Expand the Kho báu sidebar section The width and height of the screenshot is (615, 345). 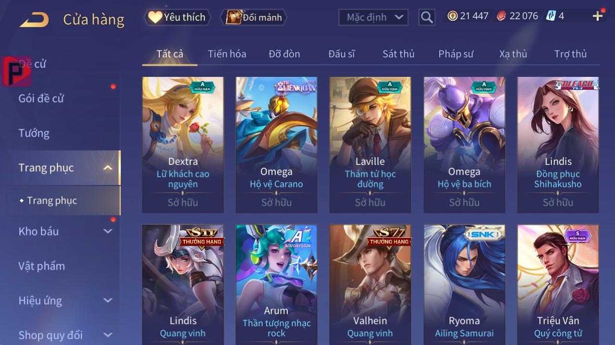[108, 231]
